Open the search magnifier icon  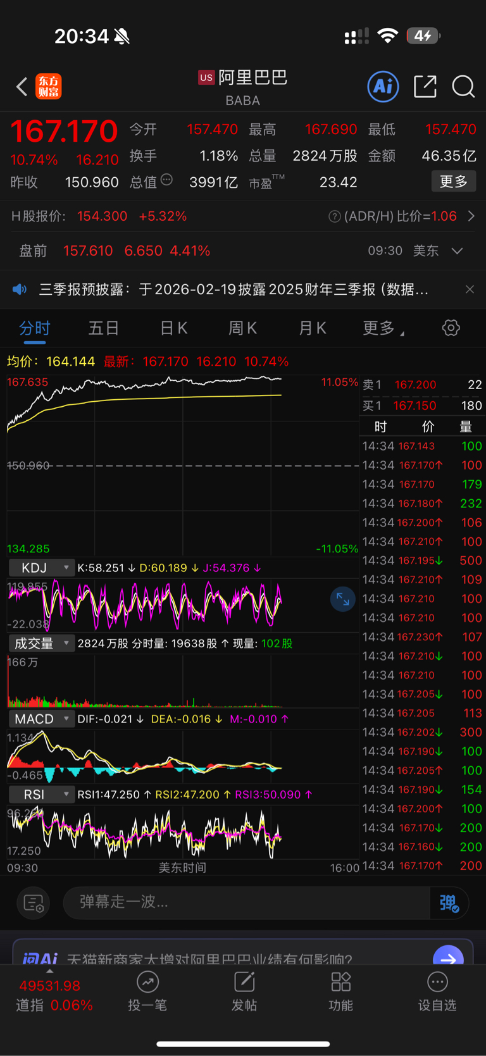[463, 87]
